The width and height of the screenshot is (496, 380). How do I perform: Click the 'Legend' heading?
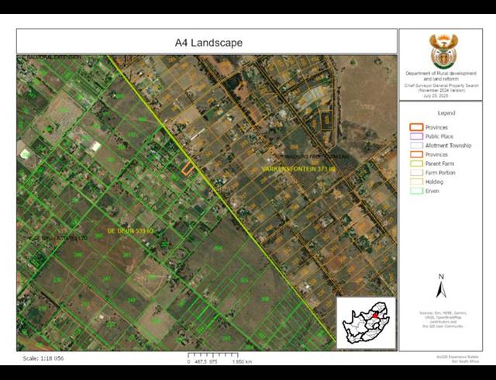[446, 113]
